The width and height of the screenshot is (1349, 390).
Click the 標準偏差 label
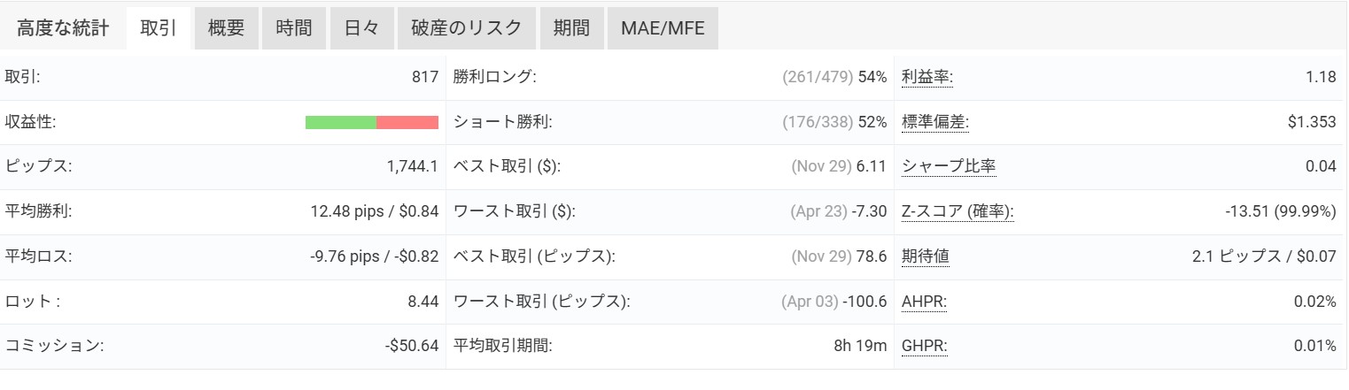934,122
